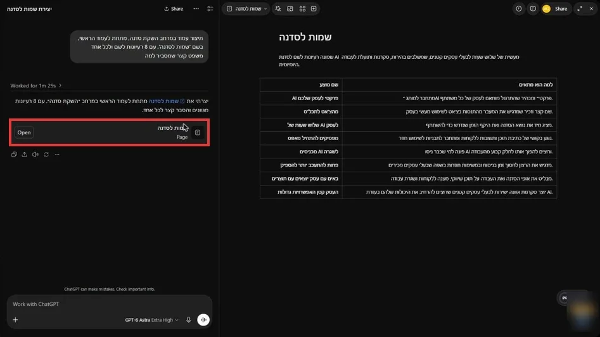Click the Share button in the chat header
Viewport: 600px width, 337px height.
[x=174, y=8]
